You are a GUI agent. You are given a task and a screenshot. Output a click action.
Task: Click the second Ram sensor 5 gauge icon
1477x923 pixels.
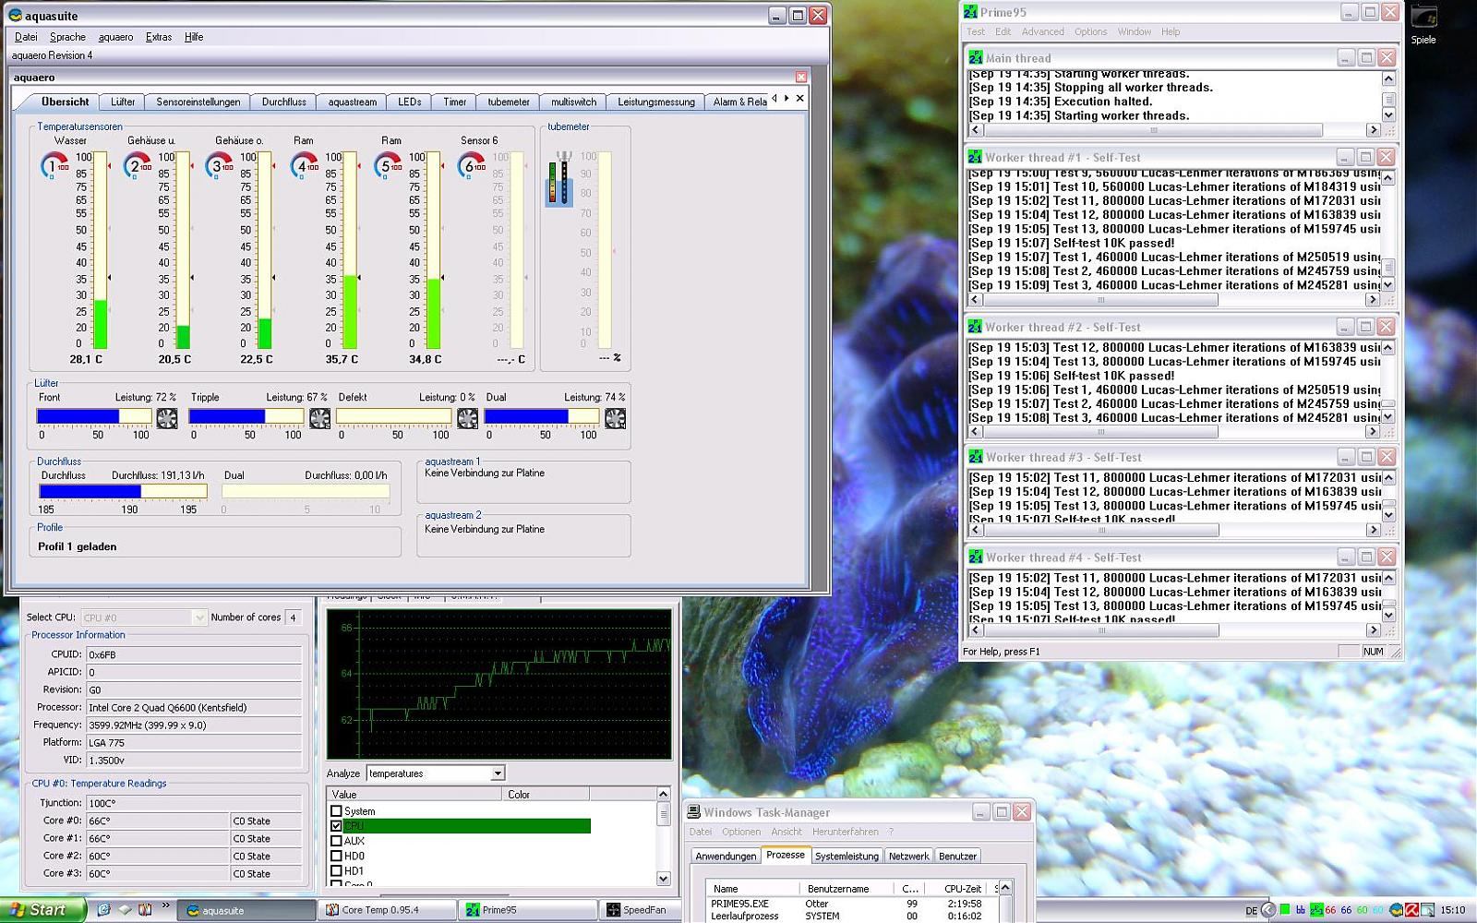pyautogui.click(x=388, y=166)
